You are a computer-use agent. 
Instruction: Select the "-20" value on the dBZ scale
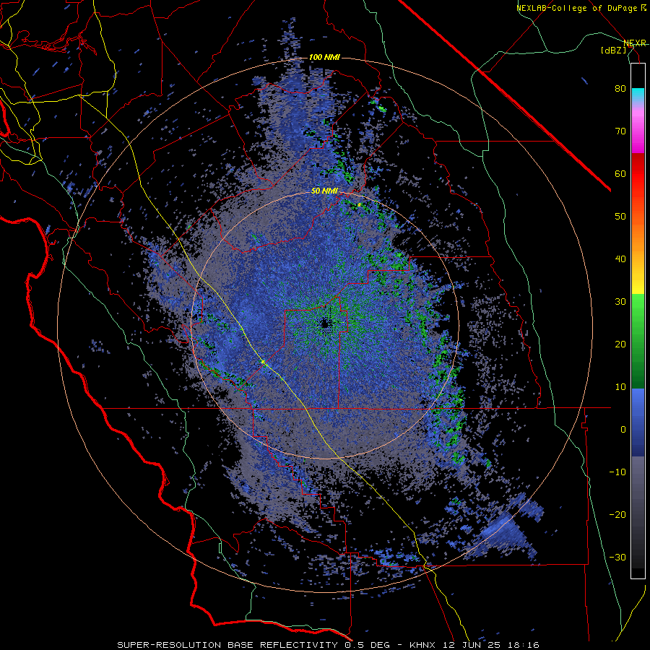point(617,514)
